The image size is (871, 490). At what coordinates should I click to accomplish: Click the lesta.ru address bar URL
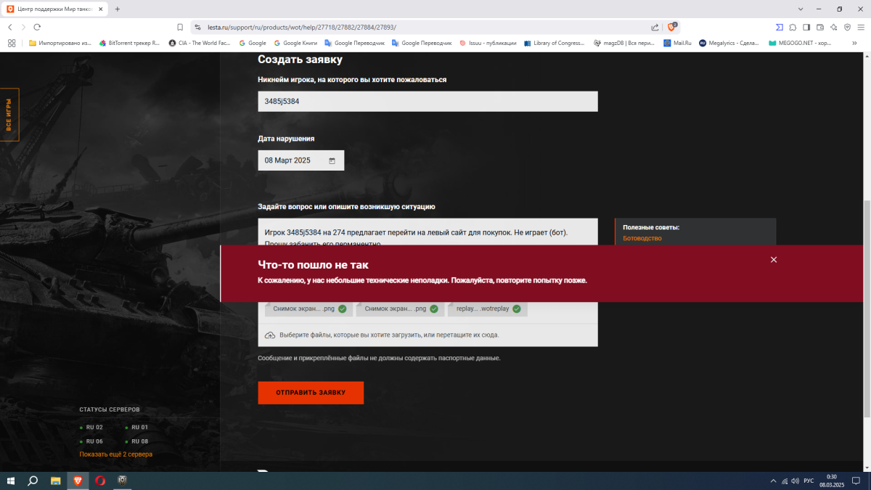click(302, 27)
